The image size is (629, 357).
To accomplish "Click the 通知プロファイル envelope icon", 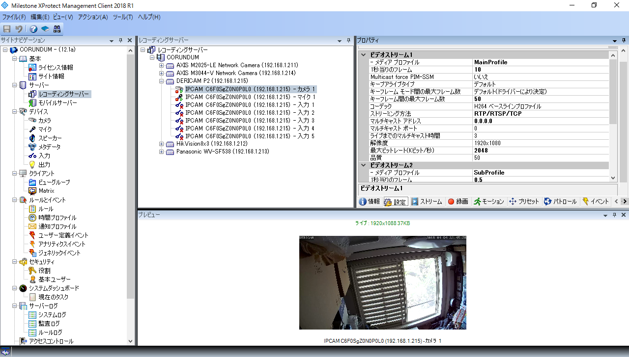I will click(x=32, y=227).
